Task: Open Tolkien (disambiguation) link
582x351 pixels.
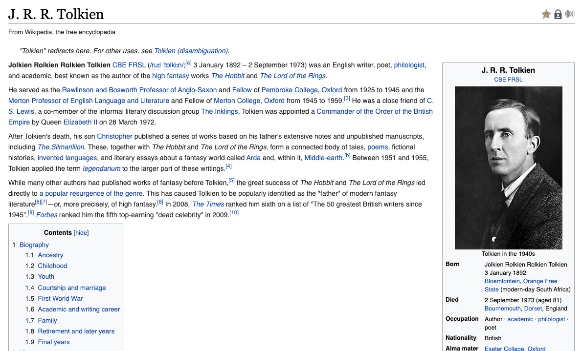Action: (191, 51)
